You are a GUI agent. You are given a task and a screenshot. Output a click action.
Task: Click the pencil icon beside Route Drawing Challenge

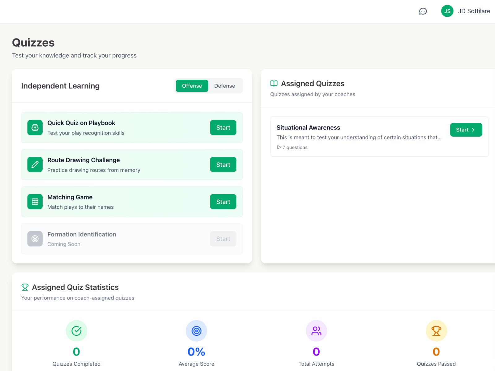coord(35,164)
